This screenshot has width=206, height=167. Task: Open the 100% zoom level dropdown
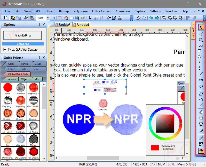pyautogui.click(x=48, y=18)
